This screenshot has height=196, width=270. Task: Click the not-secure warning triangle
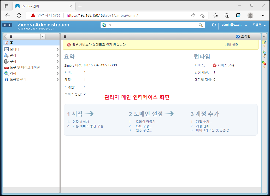(33, 15)
